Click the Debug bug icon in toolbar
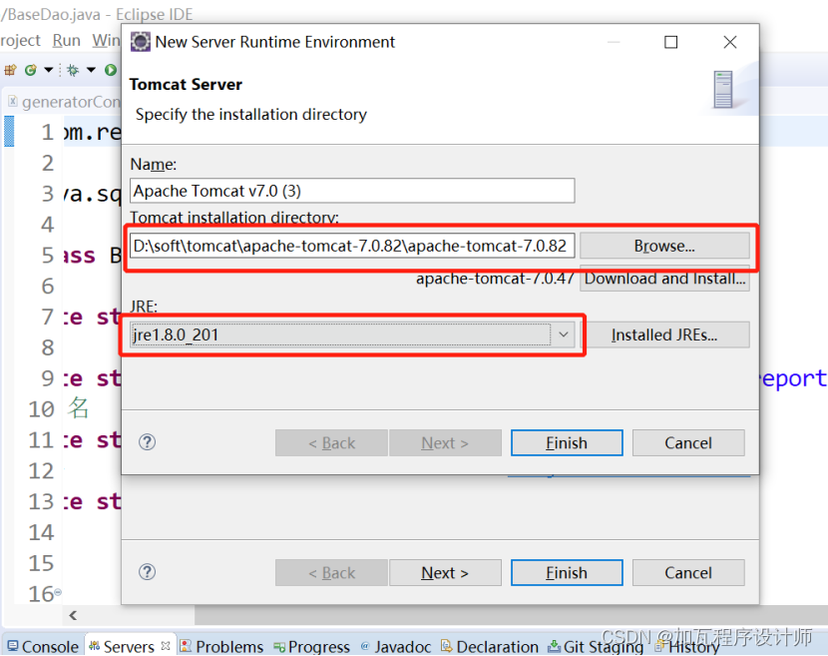Viewport: 828px width, 656px height. 73,69
